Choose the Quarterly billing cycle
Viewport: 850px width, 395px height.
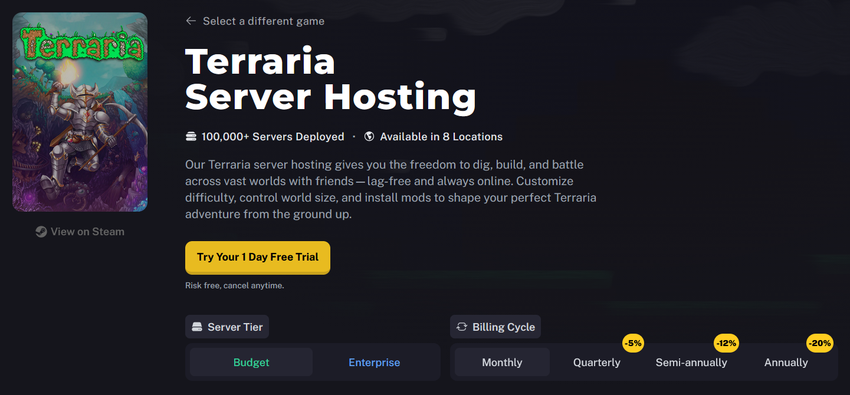[597, 362]
